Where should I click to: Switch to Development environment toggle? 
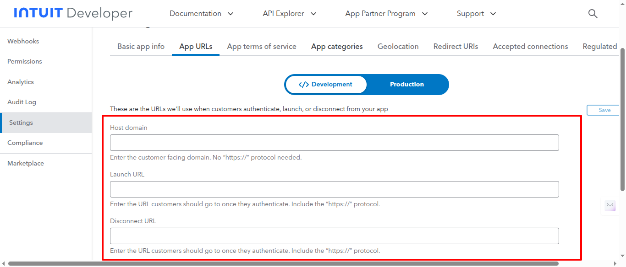point(326,85)
